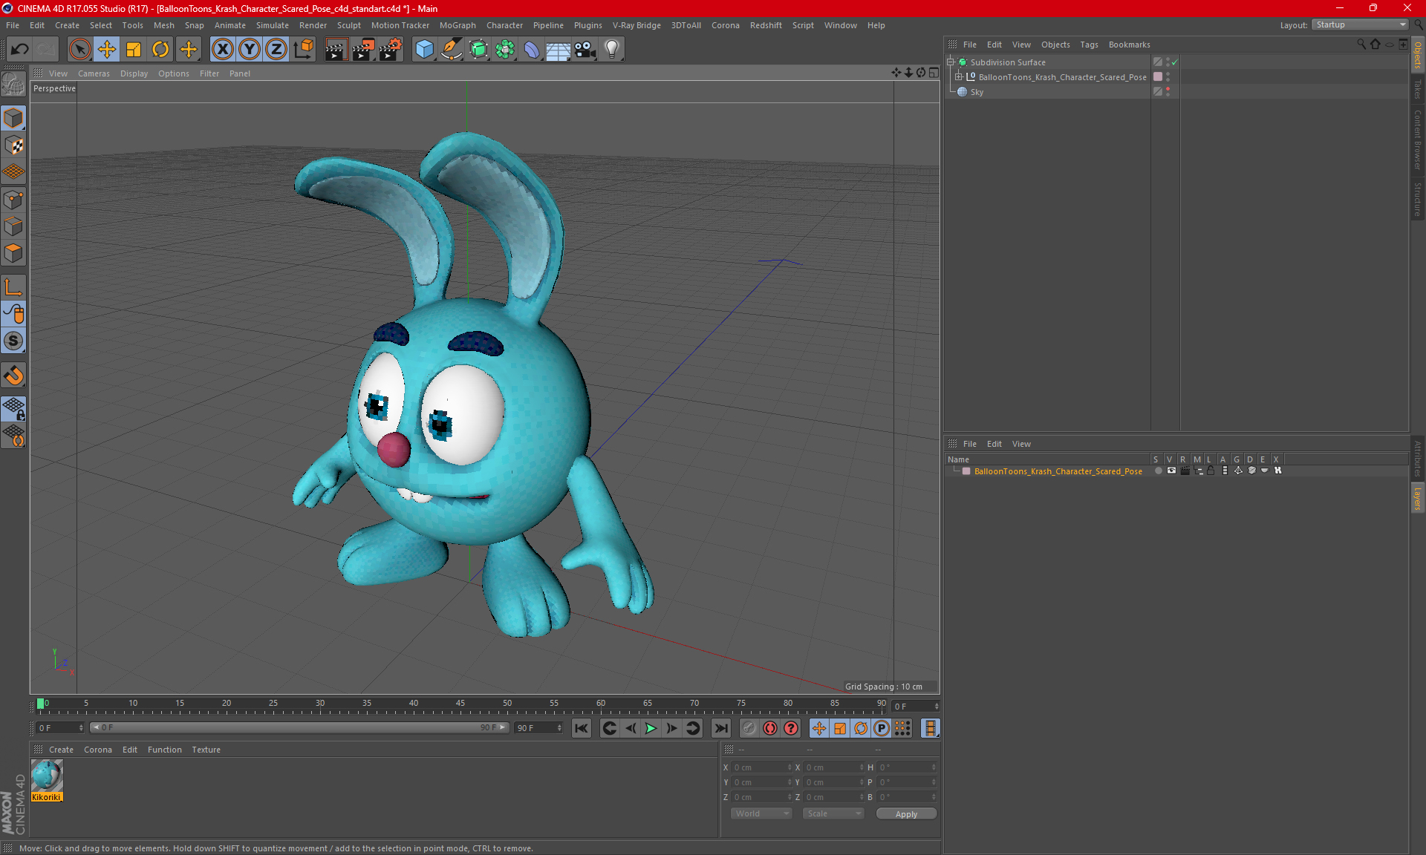
Task: Select the Live Selection tool
Action: click(79, 50)
